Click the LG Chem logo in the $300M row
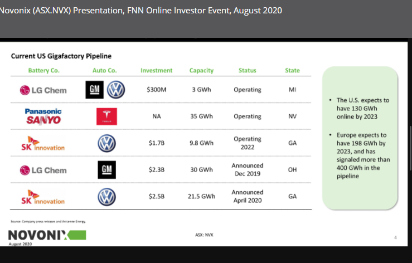 [x=43, y=90]
